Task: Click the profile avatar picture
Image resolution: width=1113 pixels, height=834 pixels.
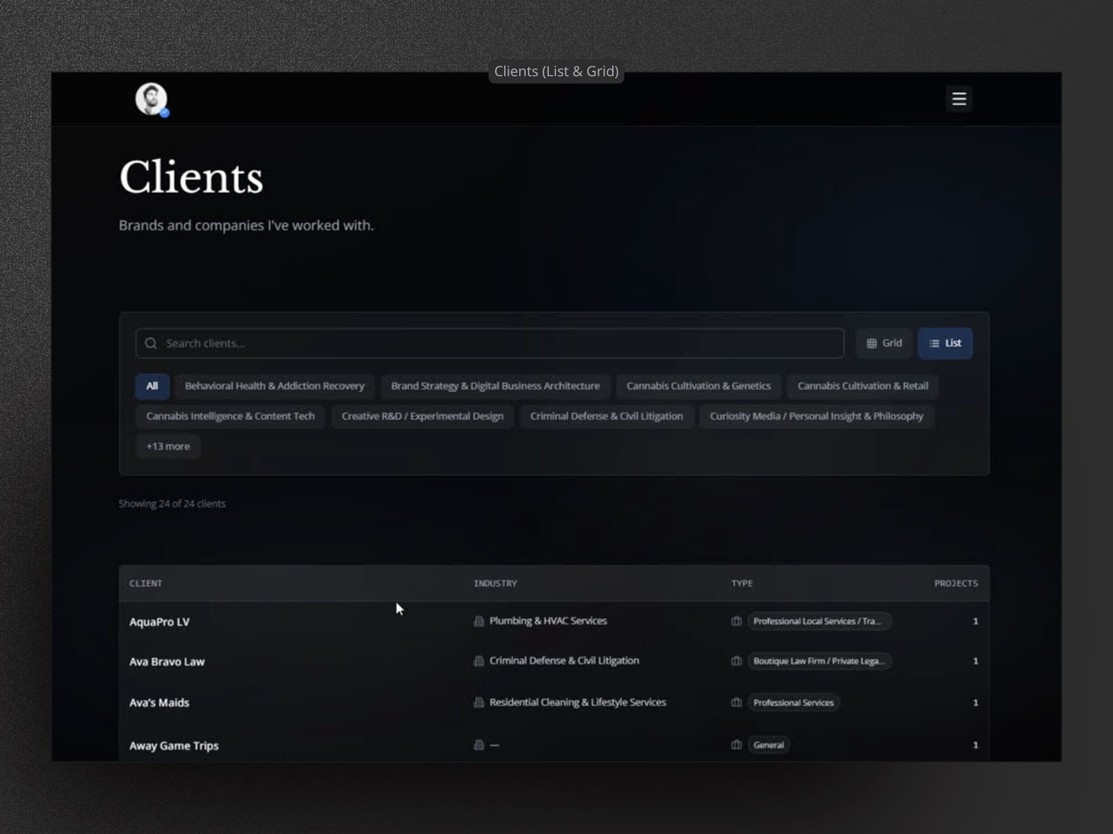Action: click(151, 99)
